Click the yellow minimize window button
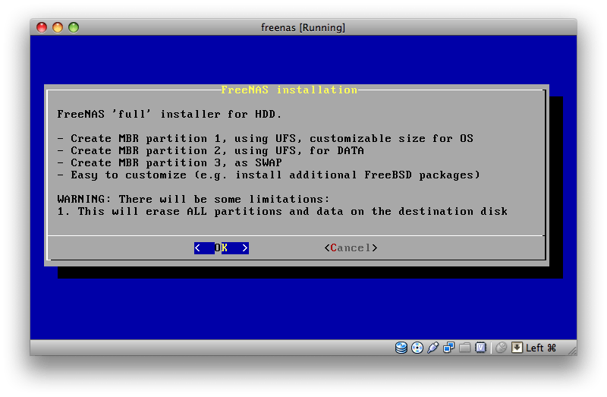The image size is (607, 397). click(x=58, y=27)
